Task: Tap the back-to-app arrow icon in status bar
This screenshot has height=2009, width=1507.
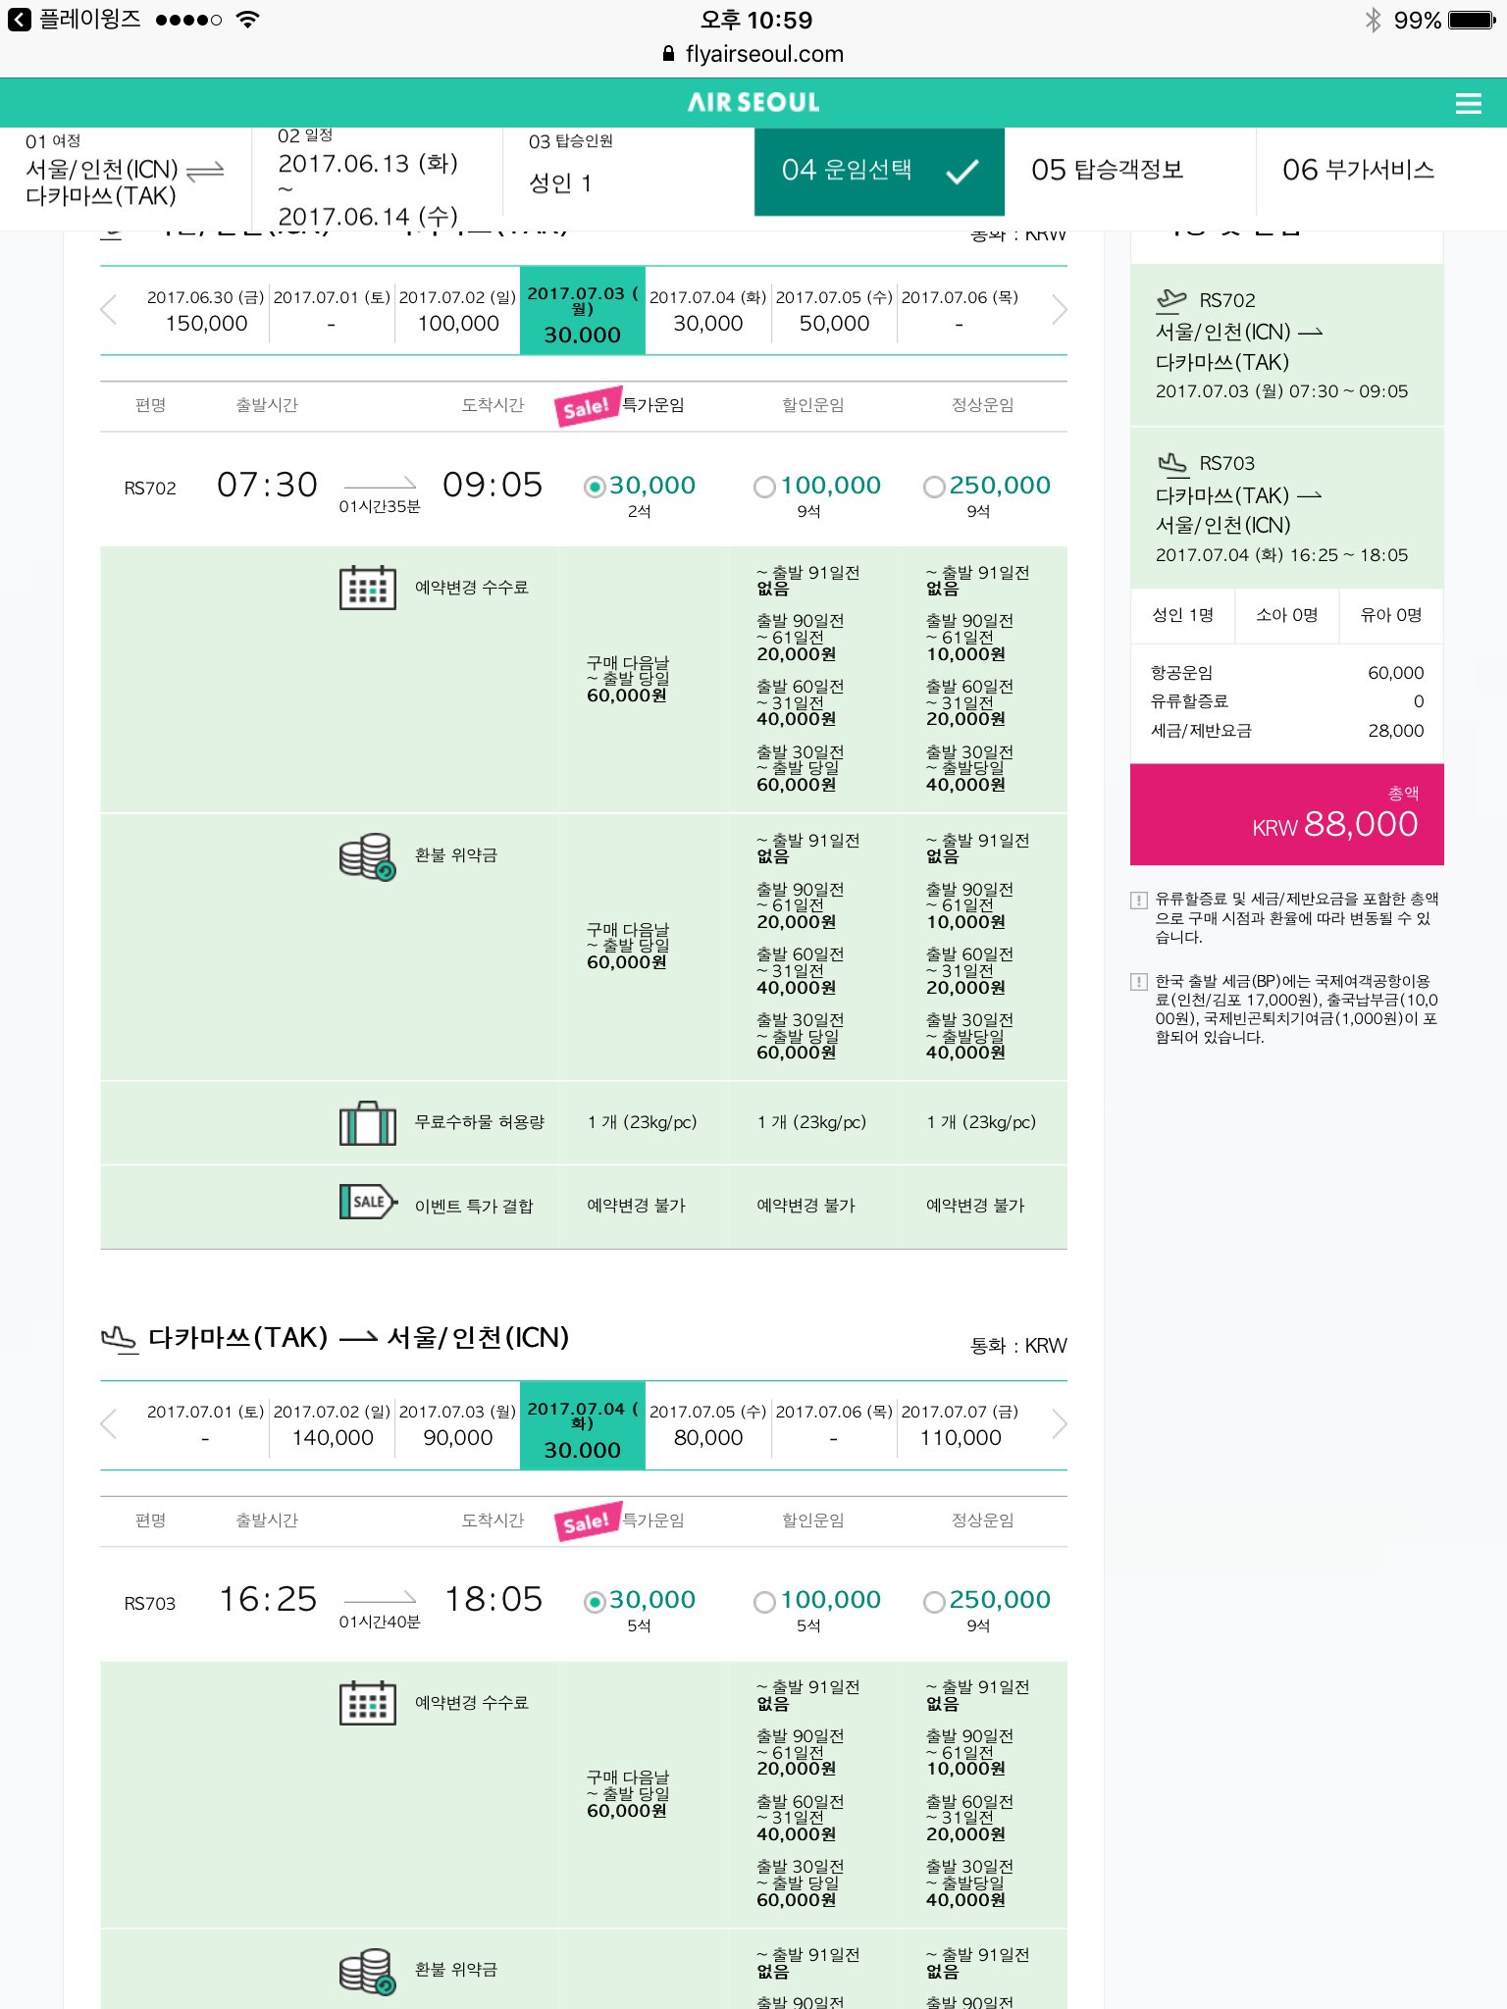Action: [x=20, y=20]
